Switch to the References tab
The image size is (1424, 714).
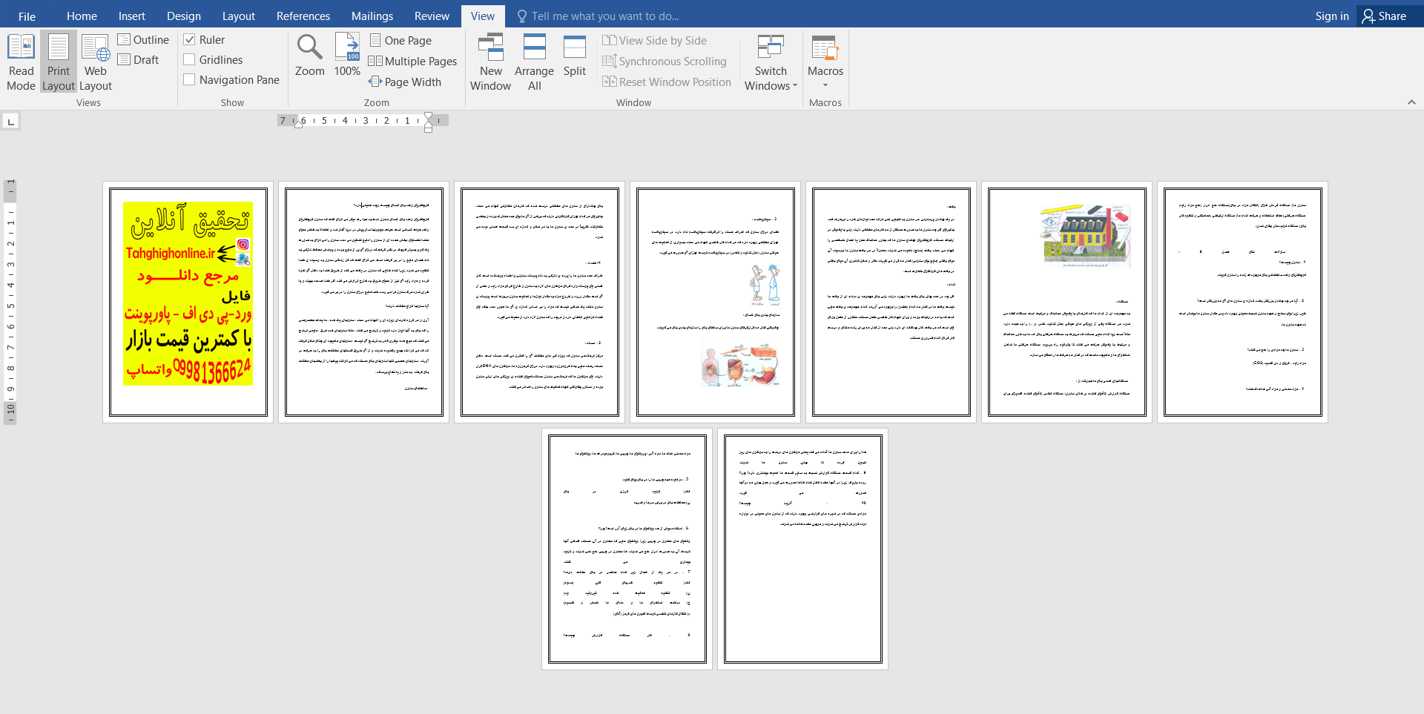pyautogui.click(x=303, y=16)
